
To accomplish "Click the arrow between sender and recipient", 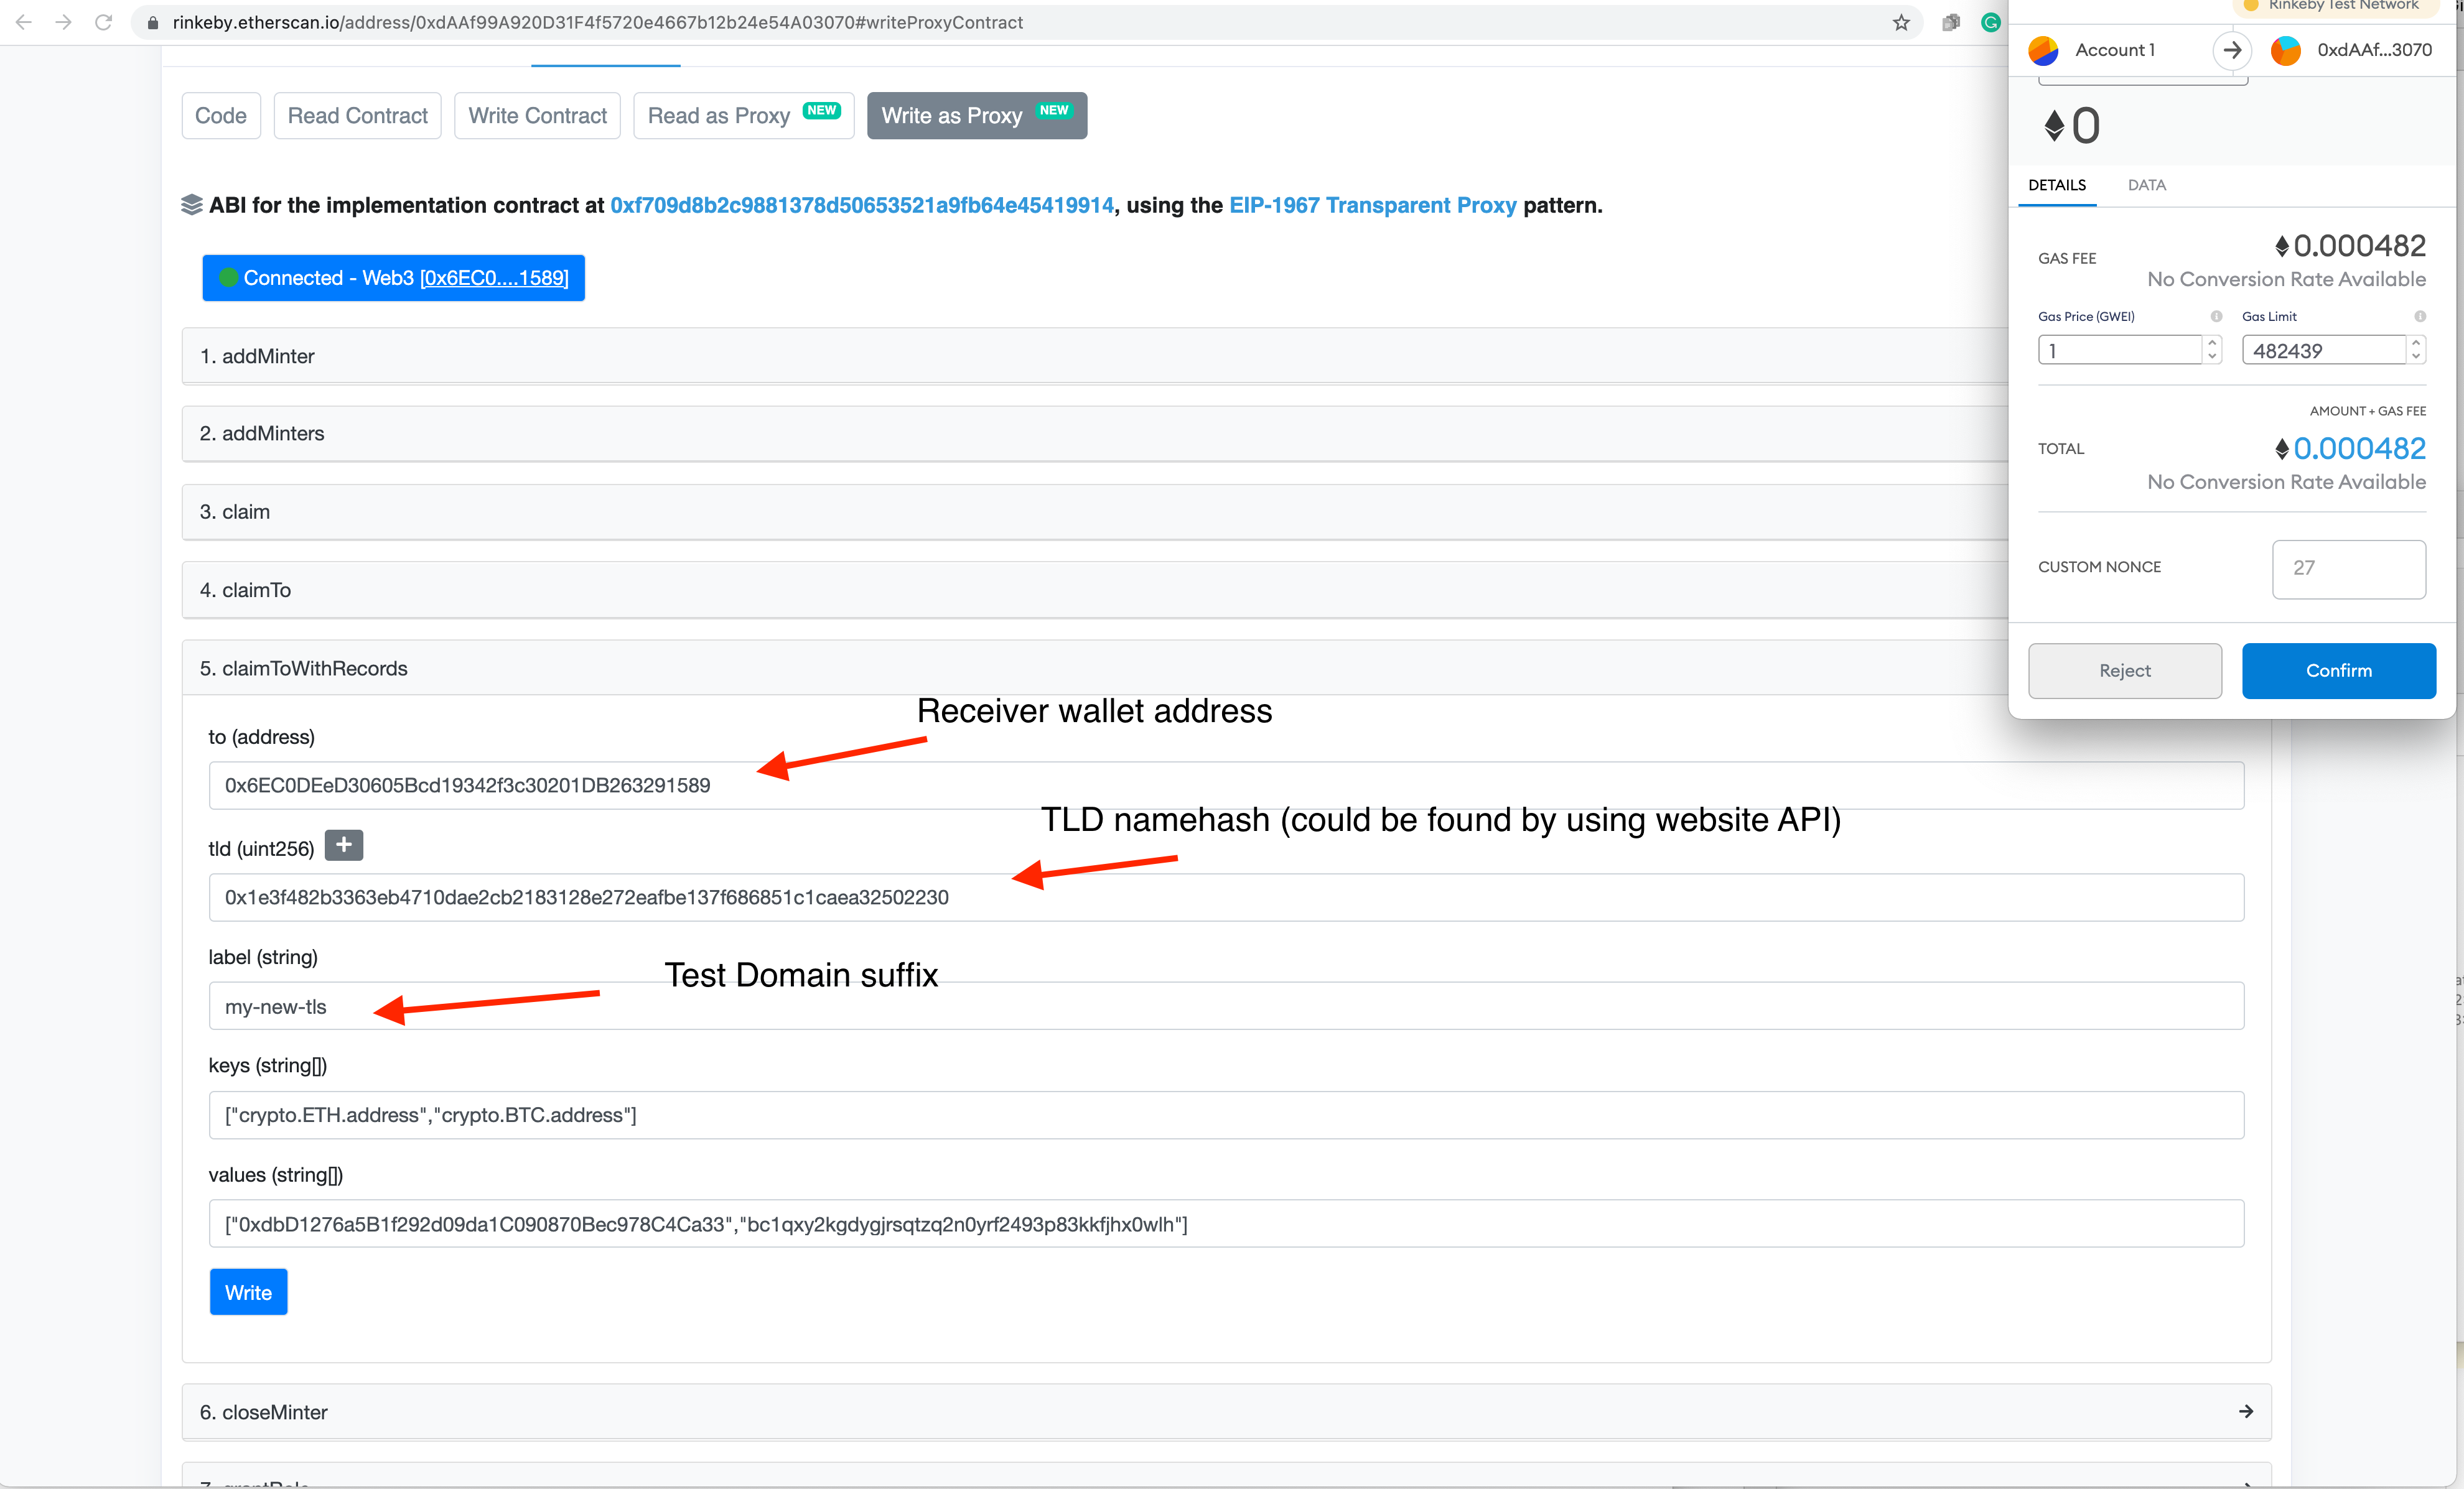I will point(2232,50).
